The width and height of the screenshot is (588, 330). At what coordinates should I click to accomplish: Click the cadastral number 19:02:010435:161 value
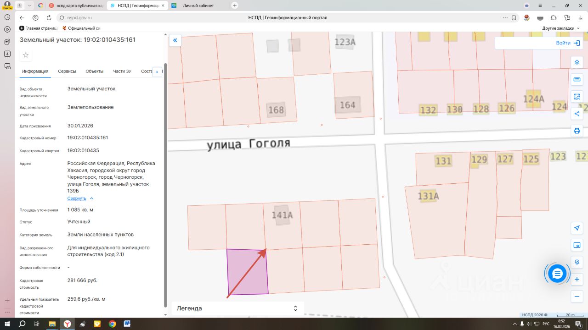pos(88,137)
